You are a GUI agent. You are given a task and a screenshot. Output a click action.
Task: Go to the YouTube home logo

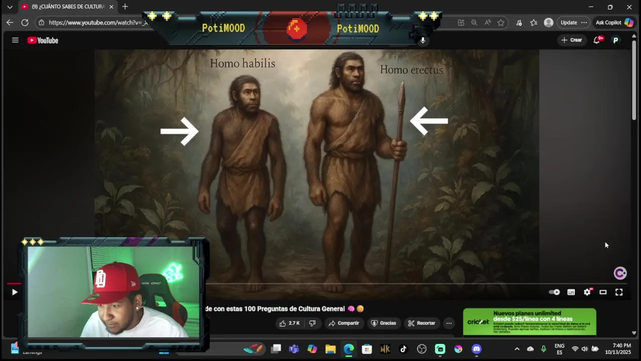click(x=43, y=40)
